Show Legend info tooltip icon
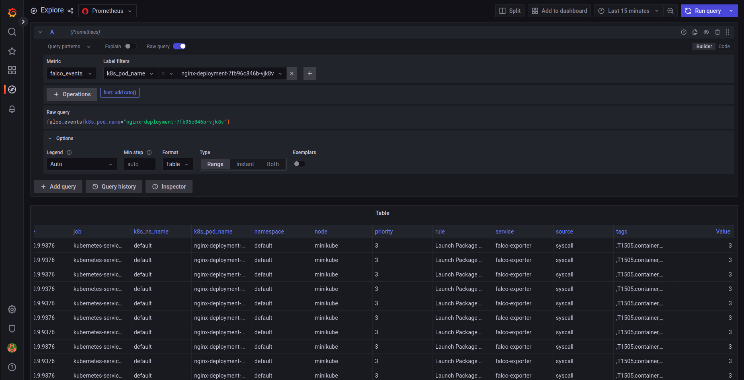The height and width of the screenshot is (380, 744). click(69, 152)
